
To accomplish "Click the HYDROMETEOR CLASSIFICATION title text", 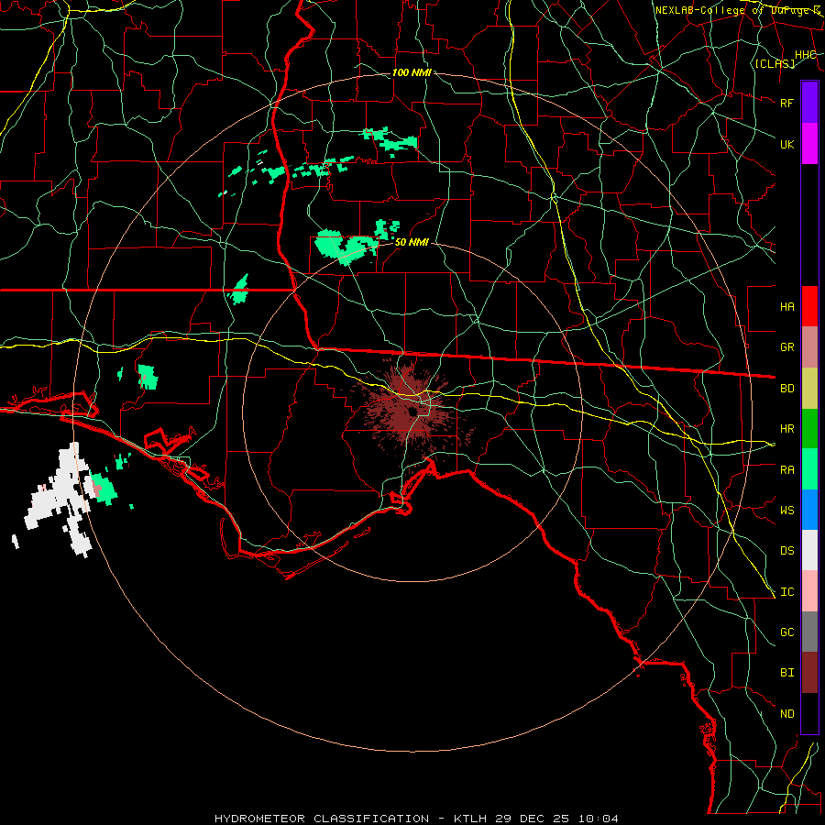I will click(322, 819).
